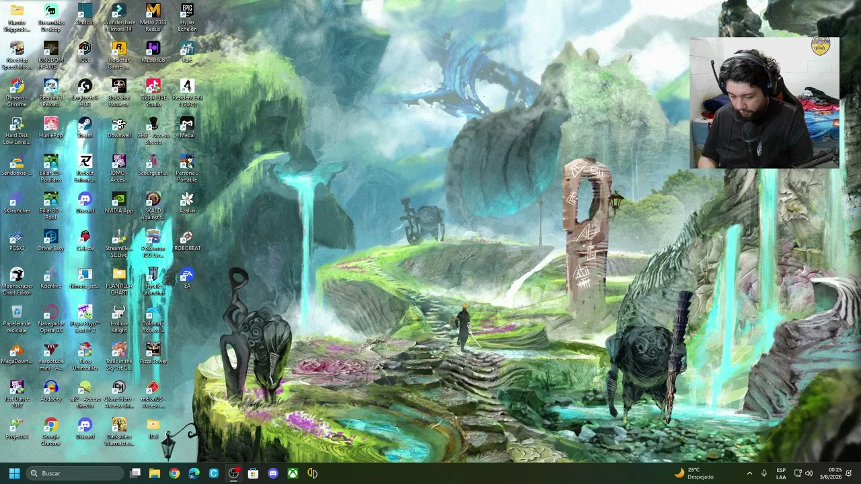
Task: Open Task View from the taskbar
Action: pos(135,473)
